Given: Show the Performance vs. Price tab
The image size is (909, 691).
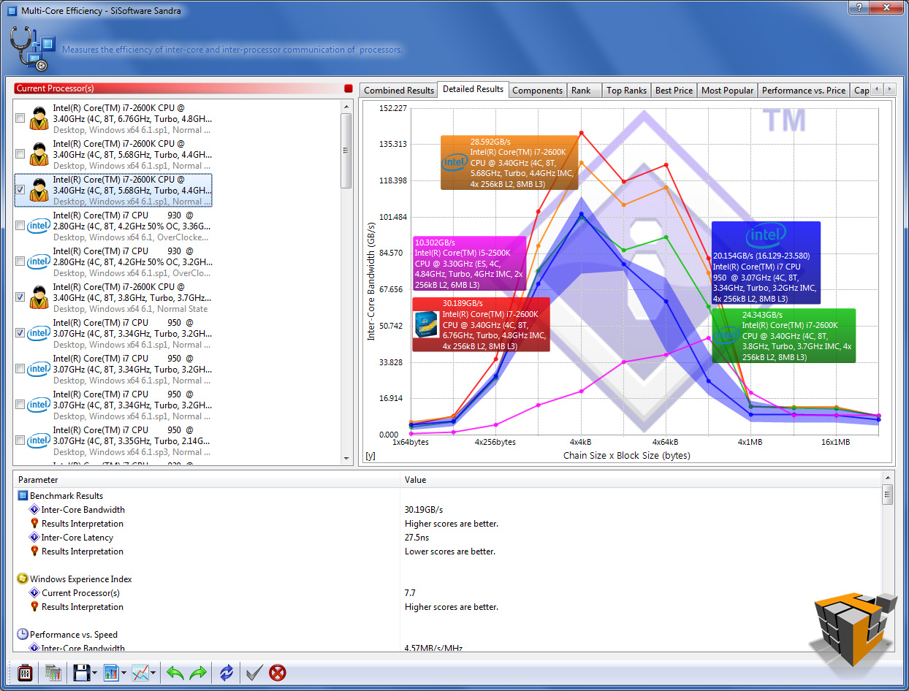Looking at the screenshot, I should click(x=803, y=91).
